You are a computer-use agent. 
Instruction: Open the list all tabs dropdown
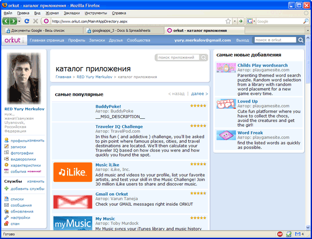pyautogui.click(x=308, y=31)
